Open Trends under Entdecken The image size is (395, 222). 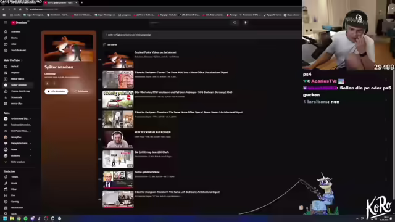pyautogui.click(x=14, y=177)
